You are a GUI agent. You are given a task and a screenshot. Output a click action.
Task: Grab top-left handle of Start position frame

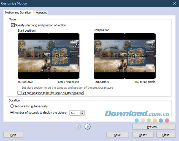click(18, 33)
